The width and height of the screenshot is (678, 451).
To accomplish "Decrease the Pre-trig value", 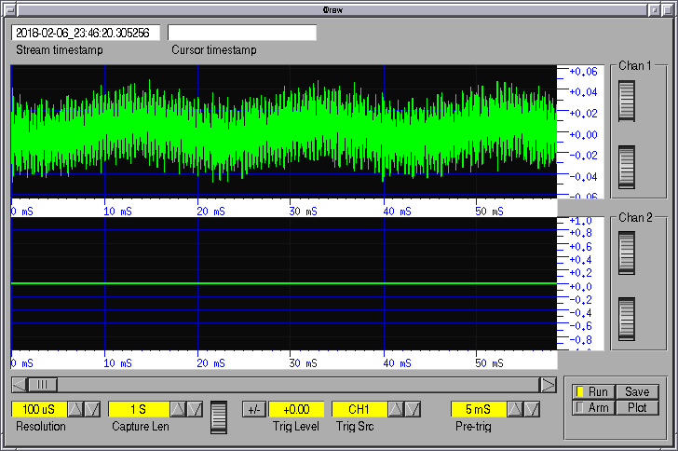I will click(531, 409).
